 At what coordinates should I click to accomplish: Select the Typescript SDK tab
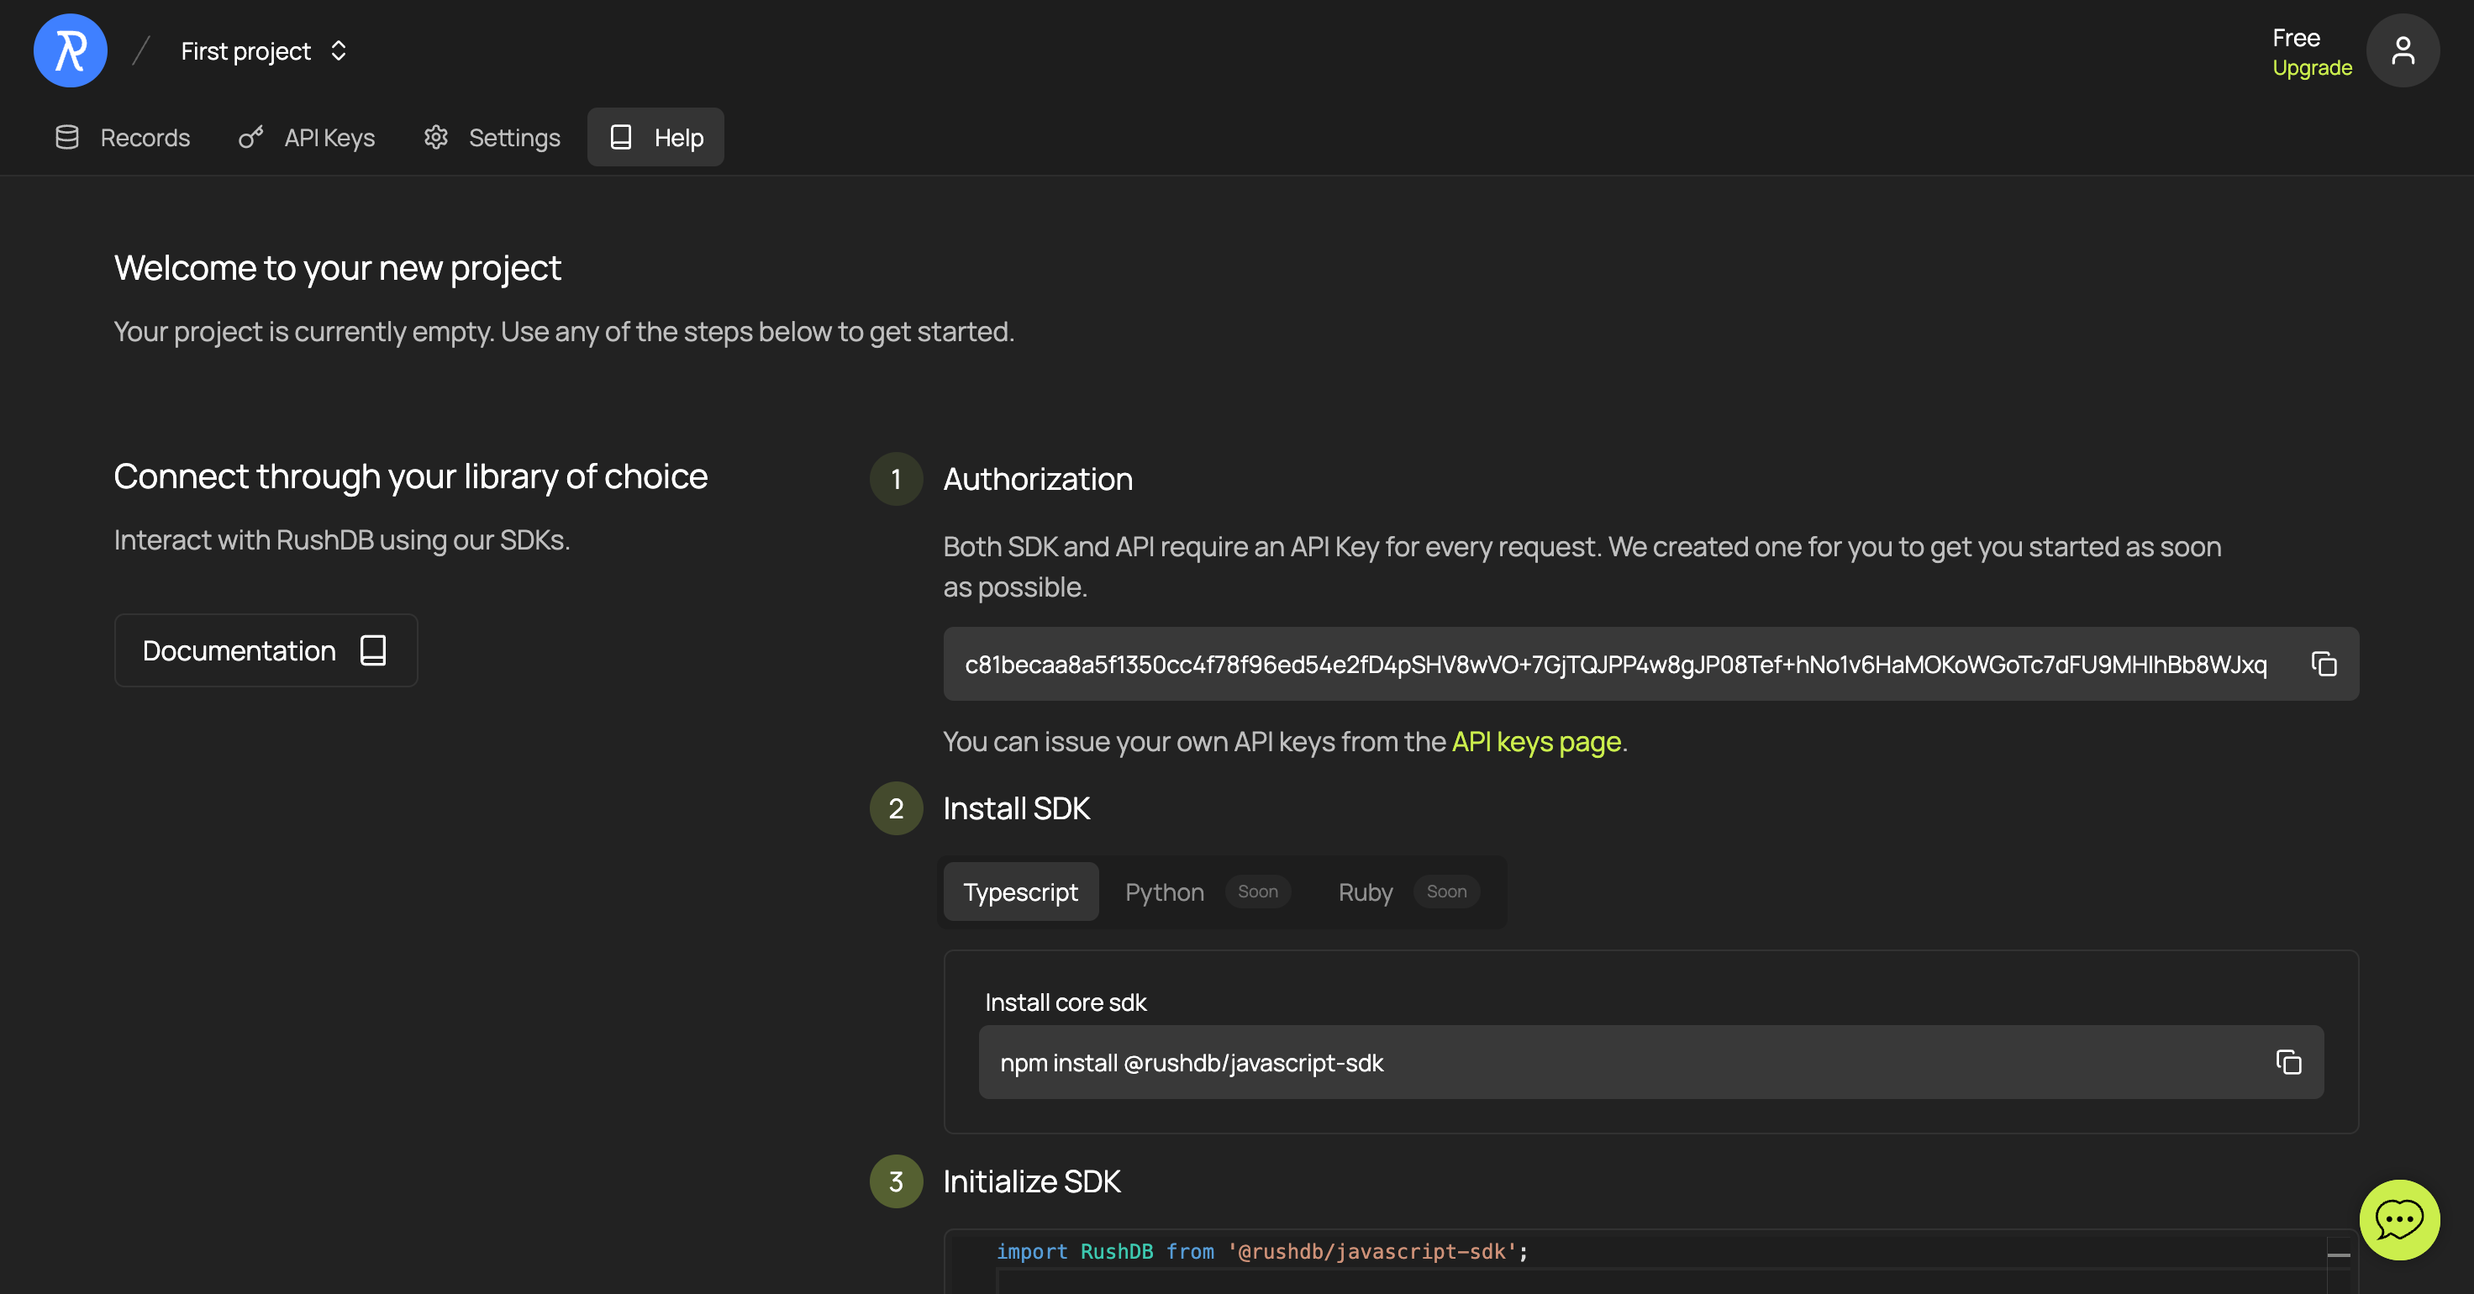point(1019,890)
